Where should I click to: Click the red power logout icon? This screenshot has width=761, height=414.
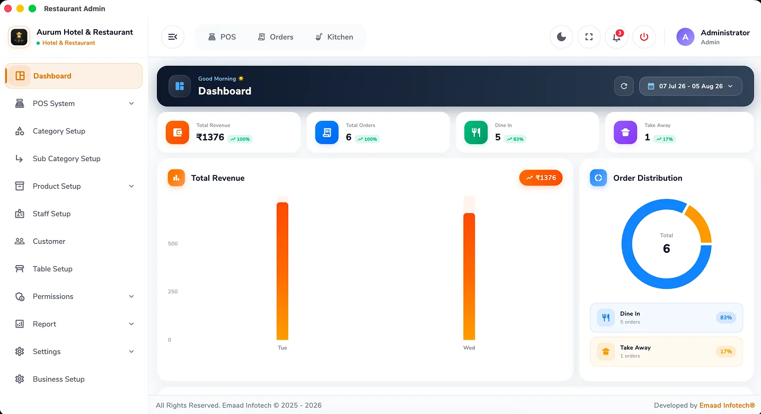point(644,37)
